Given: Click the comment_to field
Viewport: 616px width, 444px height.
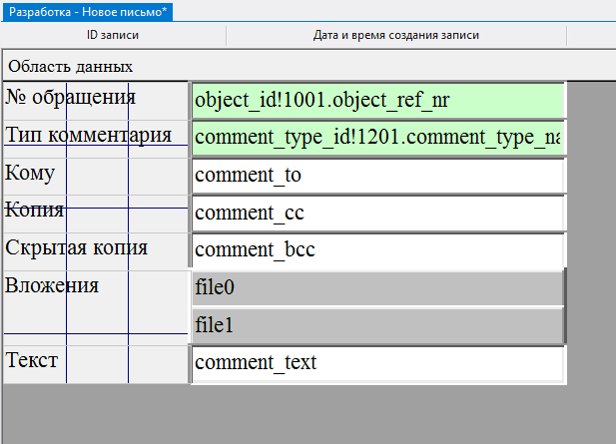Looking at the screenshot, I should tap(377, 176).
